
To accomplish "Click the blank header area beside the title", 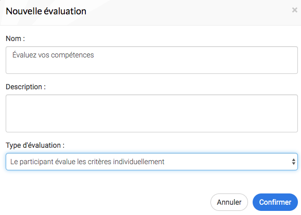I will coord(188,11).
